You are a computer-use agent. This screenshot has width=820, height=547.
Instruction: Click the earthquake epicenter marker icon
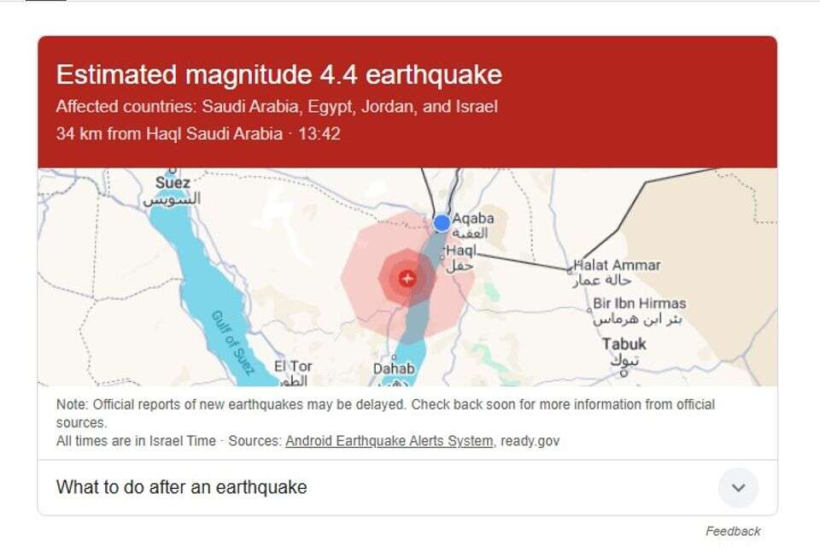[407, 279]
